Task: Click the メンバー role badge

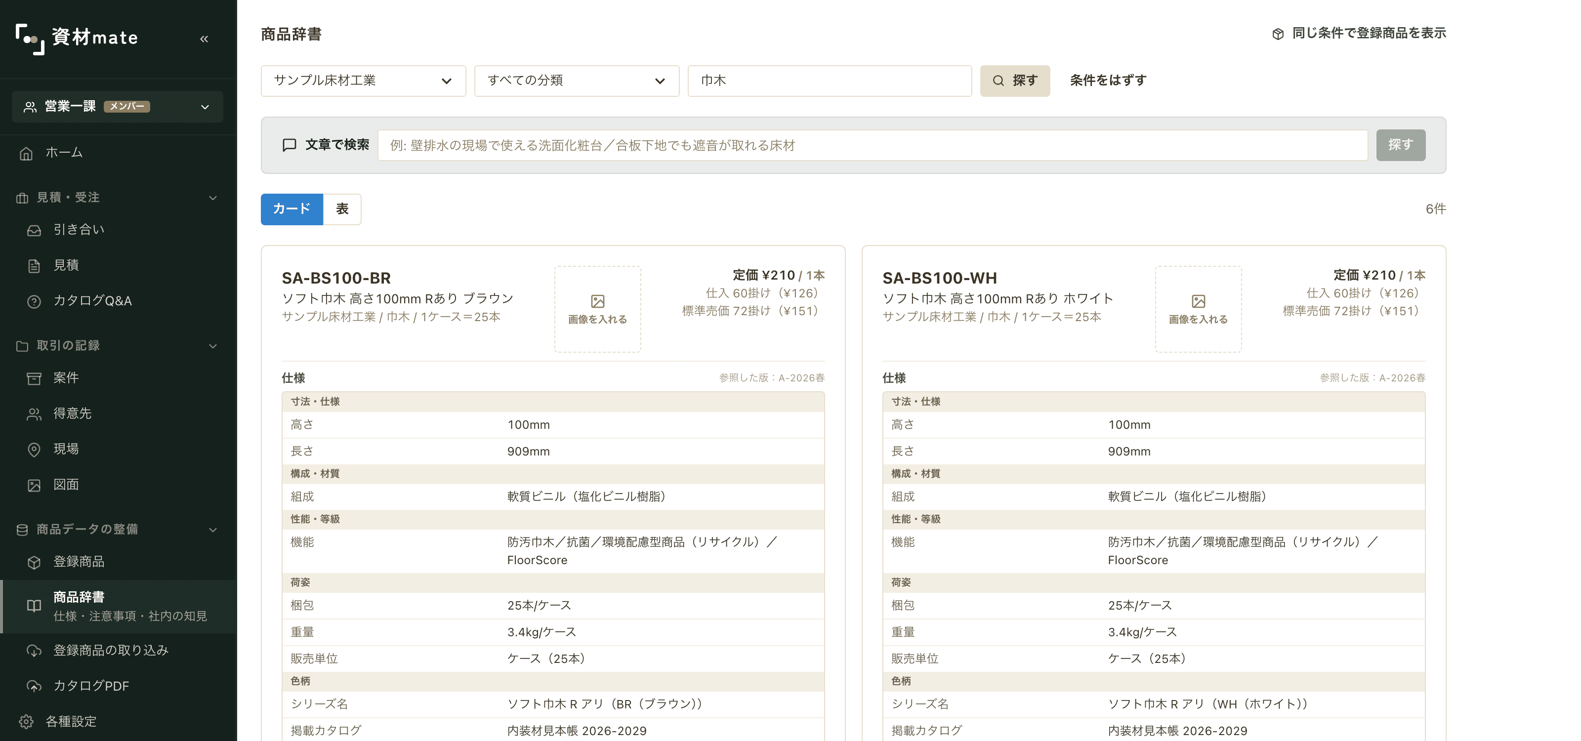Action: coord(126,107)
